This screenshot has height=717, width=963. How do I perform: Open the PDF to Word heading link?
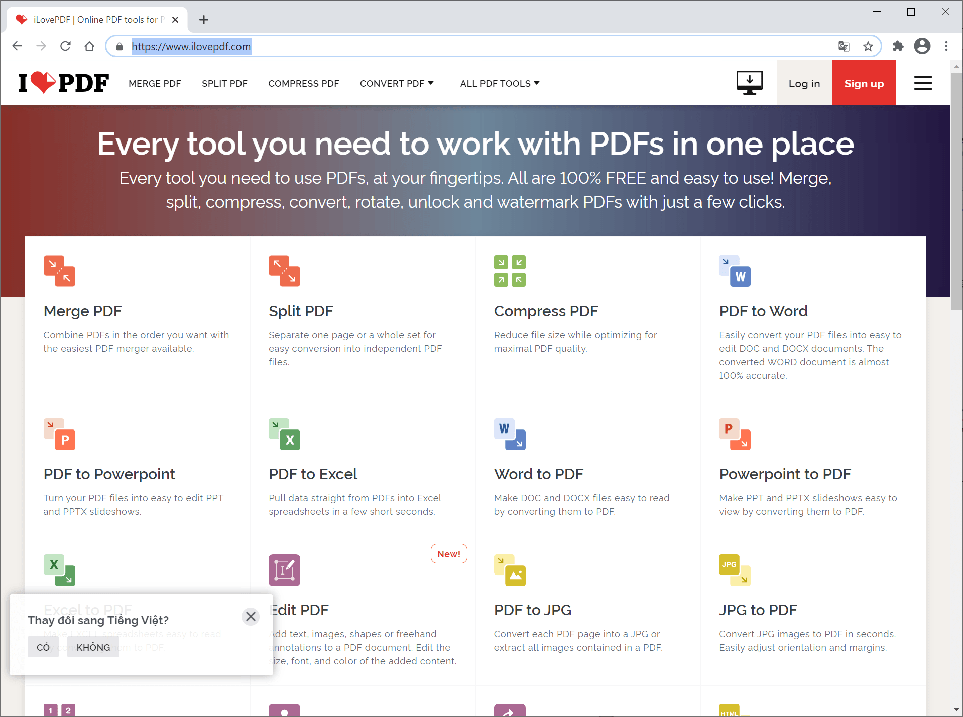pos(763,311)
